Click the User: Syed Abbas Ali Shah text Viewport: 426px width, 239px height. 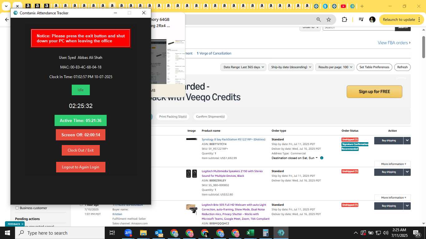click(x=80, y=58)
